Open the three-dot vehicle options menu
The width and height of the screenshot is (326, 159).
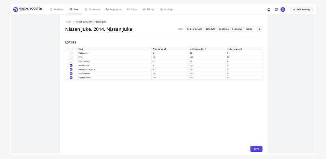click(259, 29)
